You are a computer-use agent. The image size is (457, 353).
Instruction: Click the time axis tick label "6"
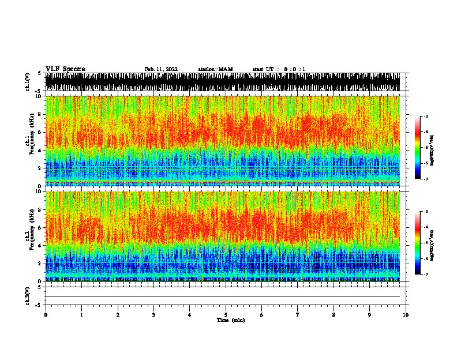pyautogui.click(x=262, y=315)
